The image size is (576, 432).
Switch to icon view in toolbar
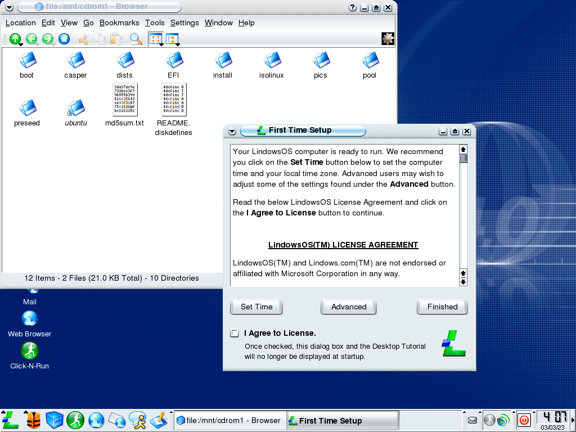click(155, 39)
